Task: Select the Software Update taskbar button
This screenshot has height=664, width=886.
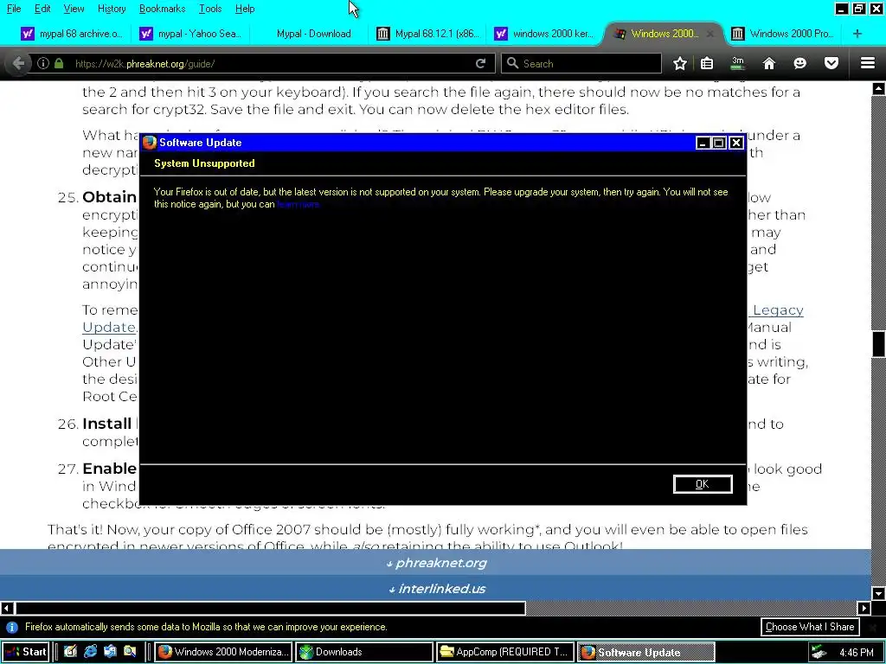Action: point(645,652)
